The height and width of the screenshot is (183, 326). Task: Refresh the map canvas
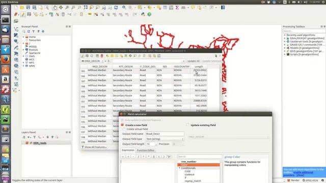(x=116, y=8)
